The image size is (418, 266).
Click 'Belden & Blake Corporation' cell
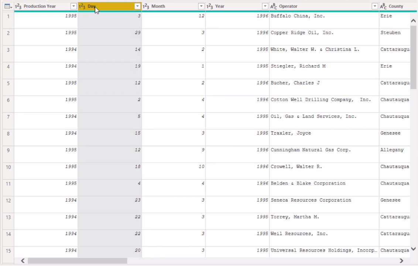tap(324, 188)
